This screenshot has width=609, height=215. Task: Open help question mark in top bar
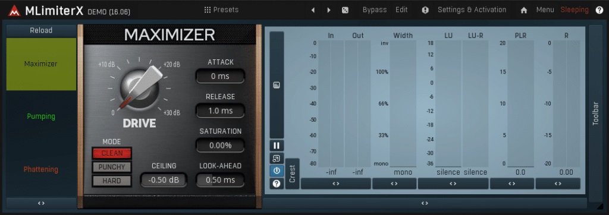click(599, 10)
